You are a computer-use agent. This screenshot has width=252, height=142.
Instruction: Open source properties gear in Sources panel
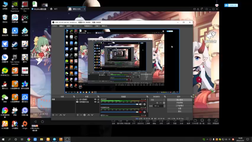(84, 115)
